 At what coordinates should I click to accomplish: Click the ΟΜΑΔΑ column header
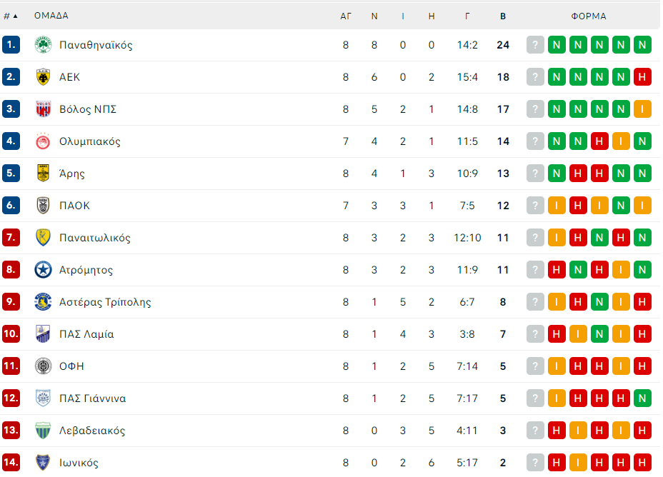[51, 16]
